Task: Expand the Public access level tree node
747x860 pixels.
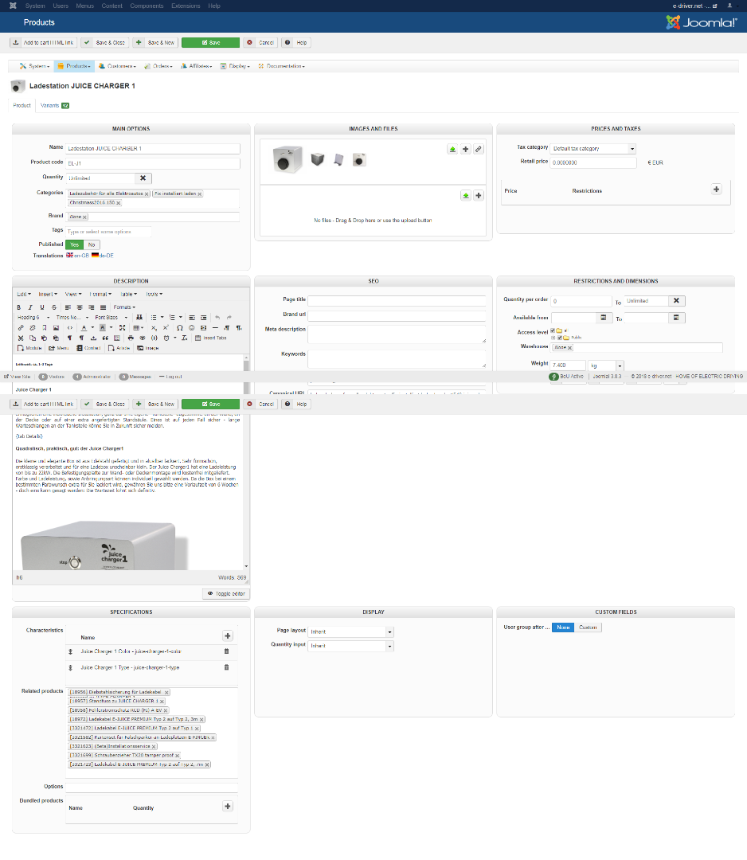Action: 553,338
